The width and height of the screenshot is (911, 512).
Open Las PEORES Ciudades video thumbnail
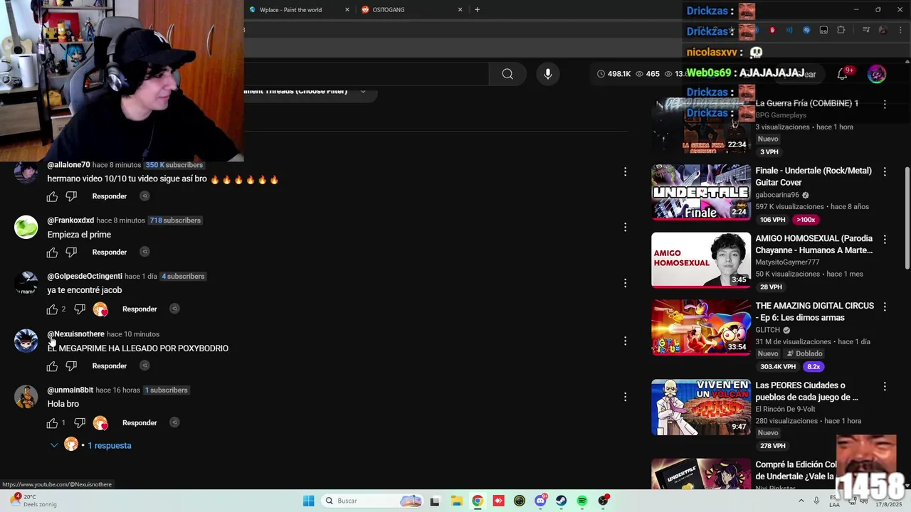point(701,407)
